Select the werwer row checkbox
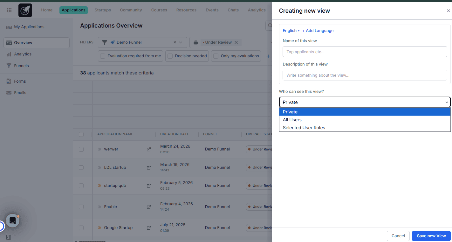The height and width of the screenshot is (242, 452). [81, 149]
